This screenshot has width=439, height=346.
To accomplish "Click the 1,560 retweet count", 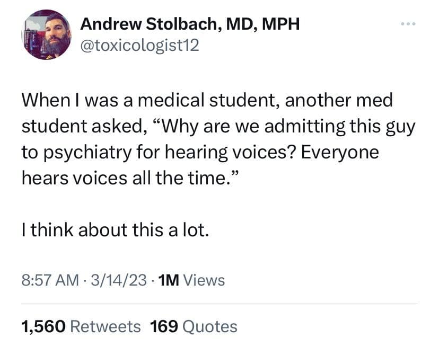I will point(42,326).
